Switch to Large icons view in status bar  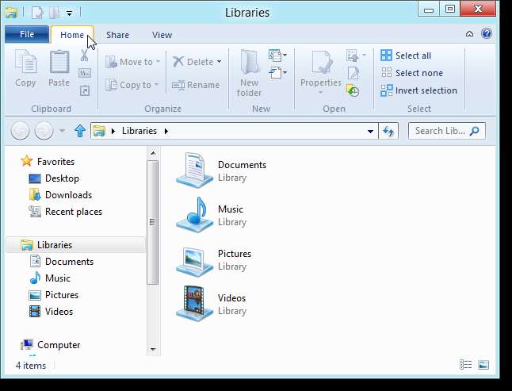pos(483,365)
